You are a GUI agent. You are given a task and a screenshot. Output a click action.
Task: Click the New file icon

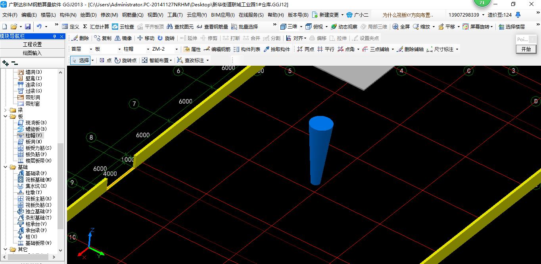4,27
